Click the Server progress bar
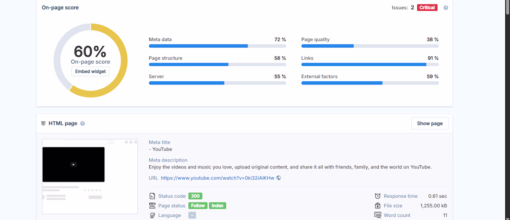The width and height of the screenshot is (510, 220). 217,83
